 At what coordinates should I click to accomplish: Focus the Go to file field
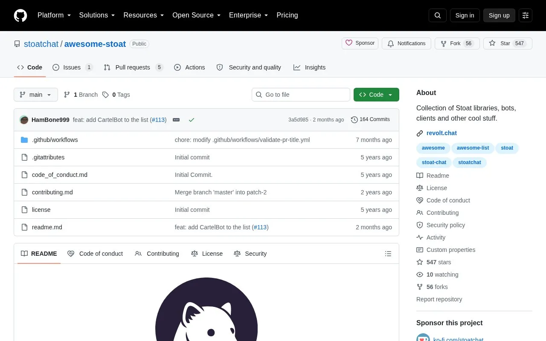(x=301, y=95)
